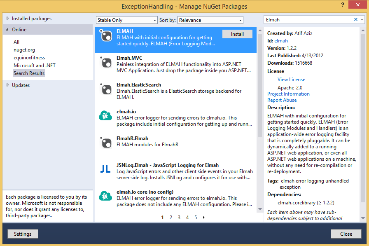Click Last Published 4/13/2012 text
Viewport: 369px width, 246px height.
tap(295, 56)
